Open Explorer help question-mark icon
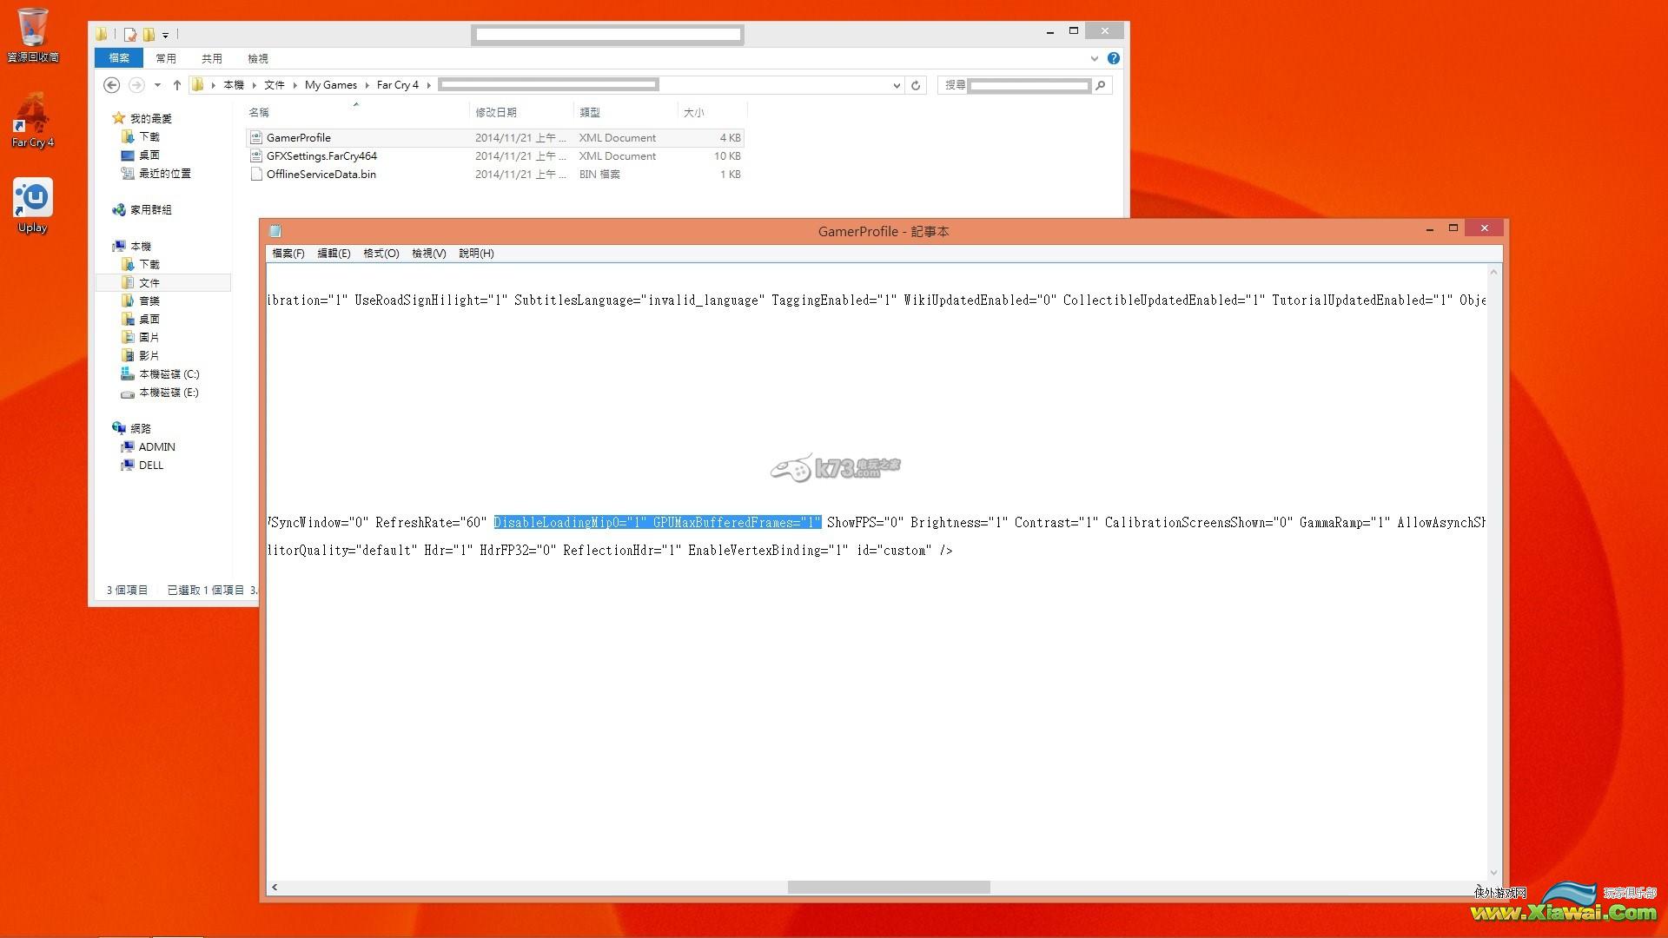This screenshot has width=1668, height=938. (x=1114, y=58)
